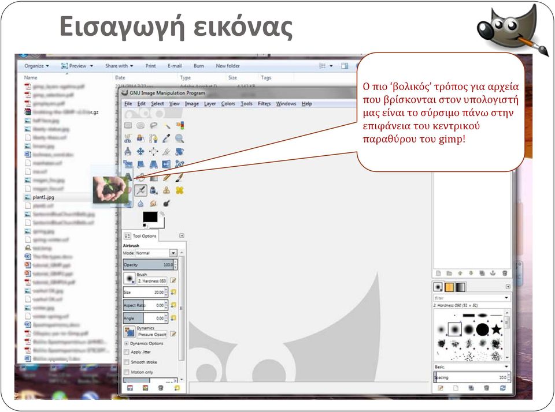Image resolution: width=555 pixels, height=412 pixels.
Task: Click Print in Explorer toolbar
Action: tap(150, 66)
